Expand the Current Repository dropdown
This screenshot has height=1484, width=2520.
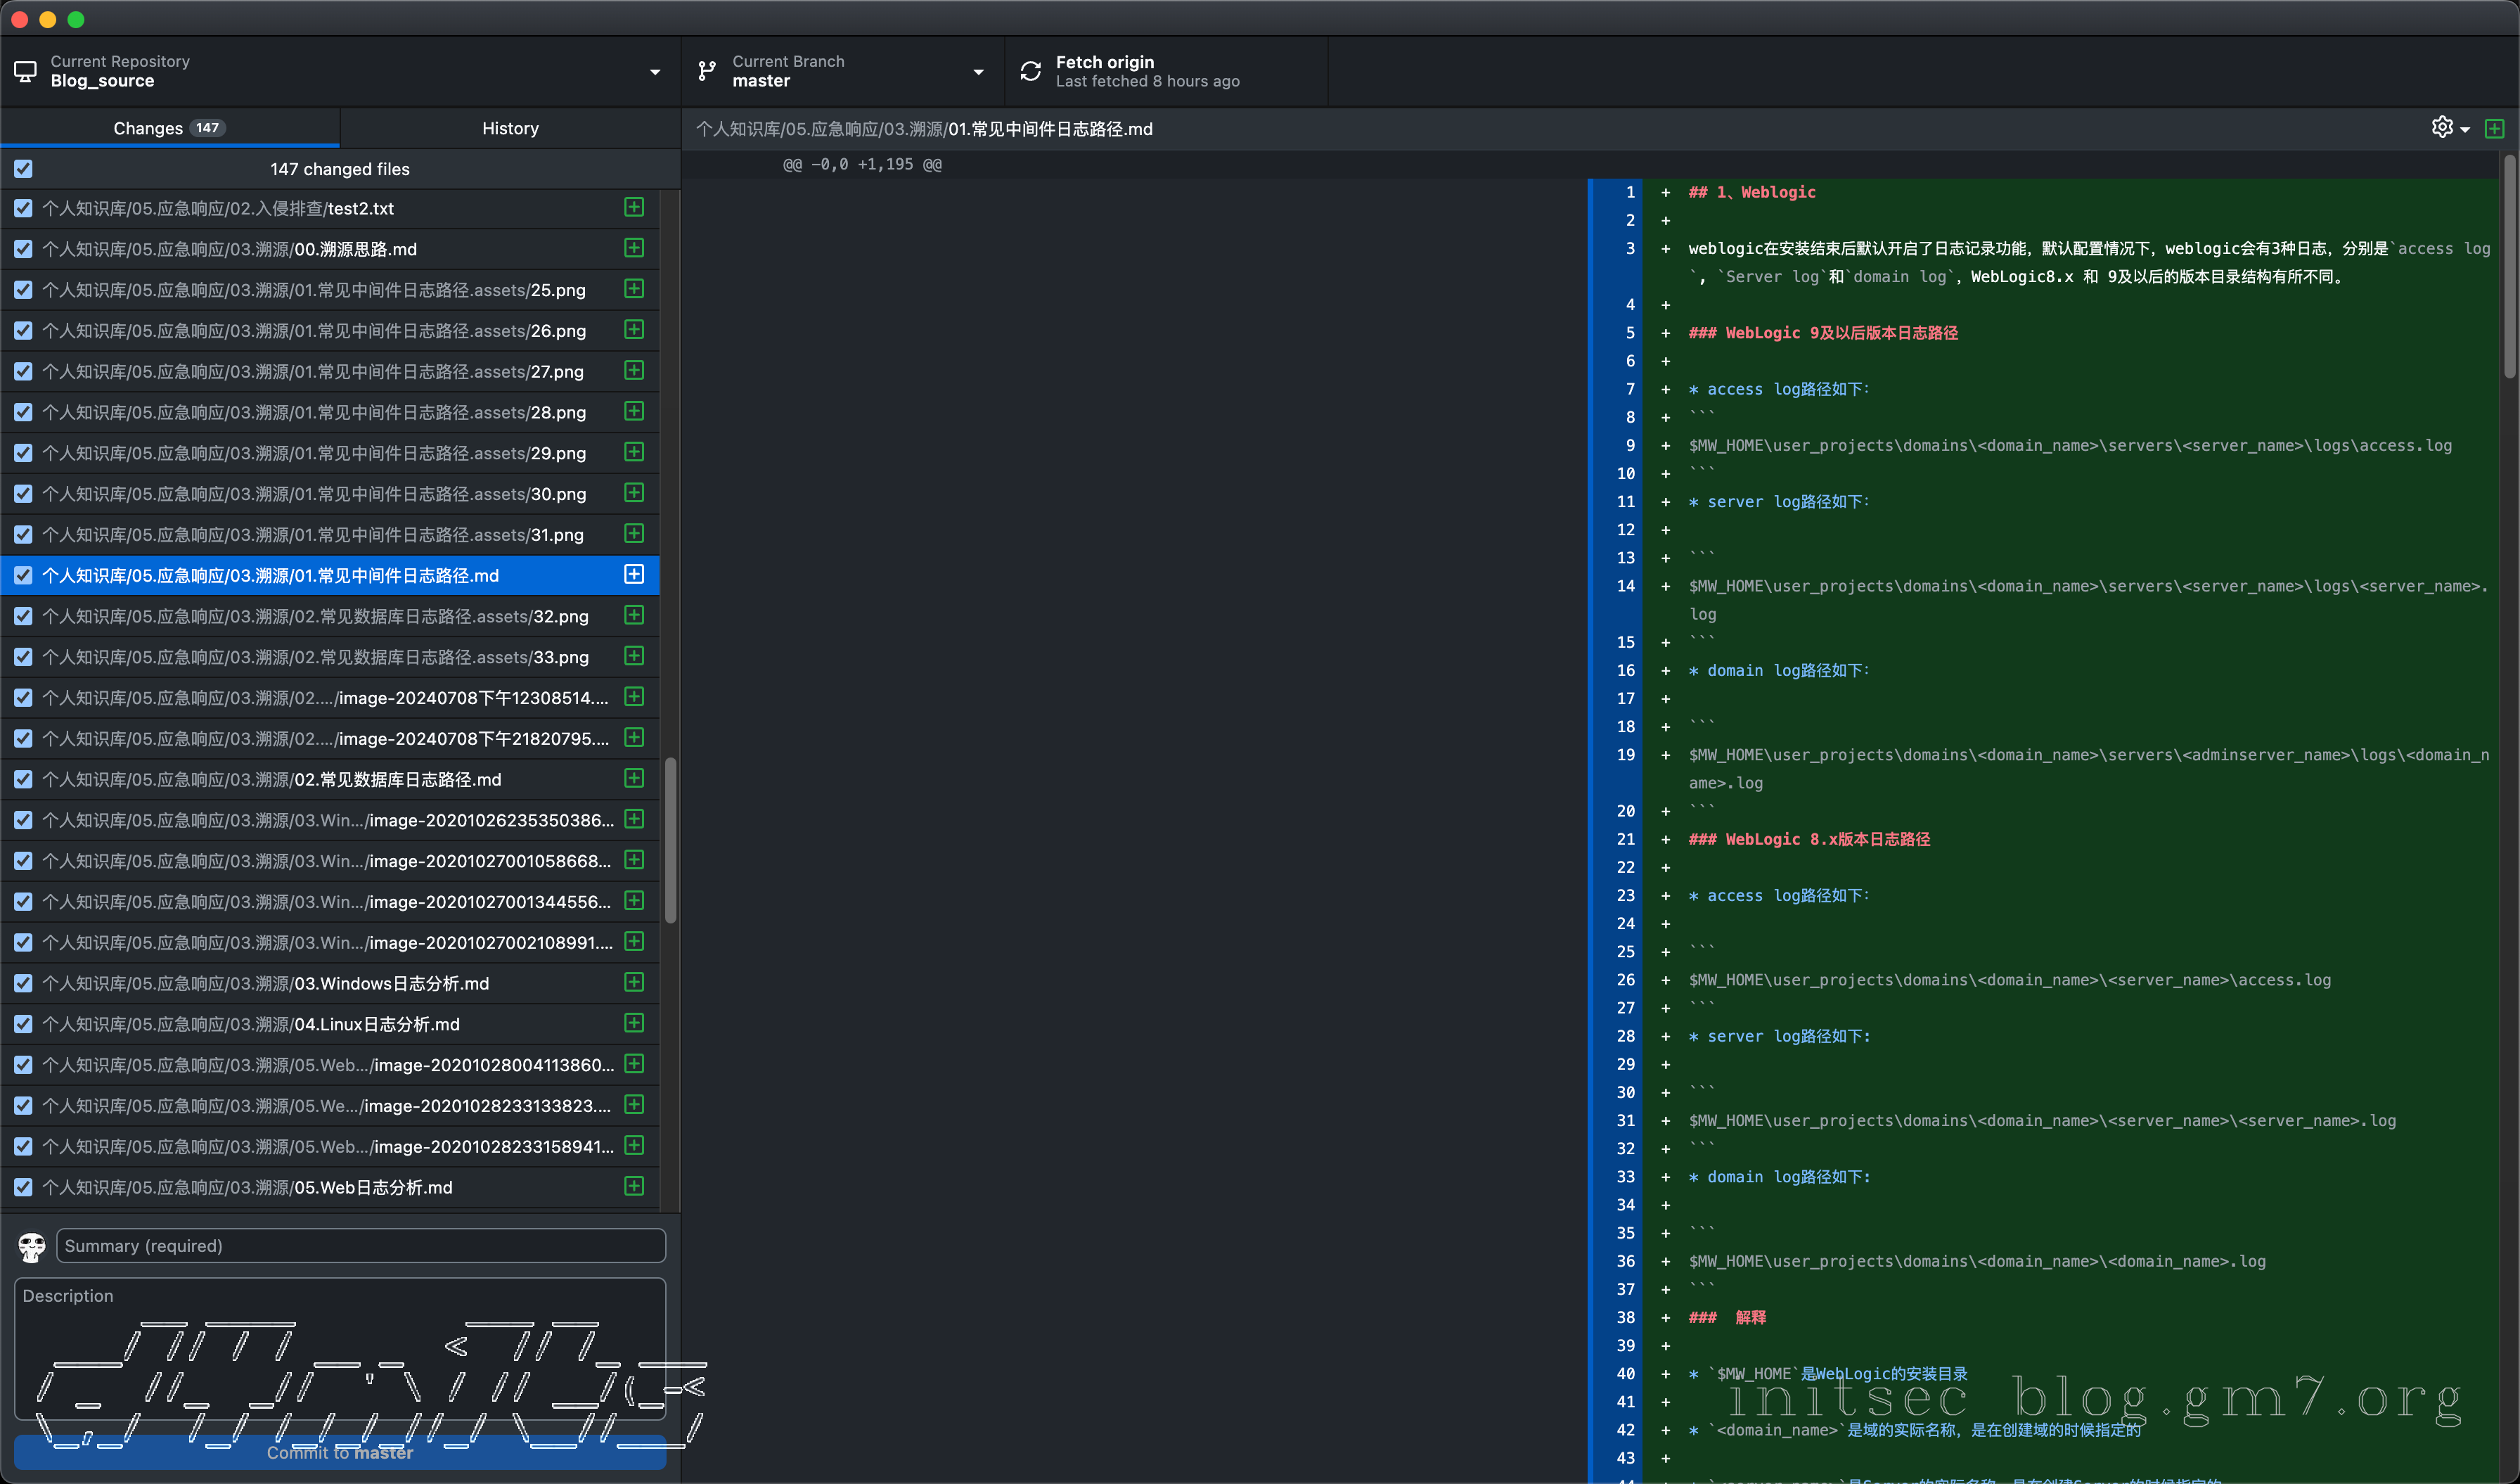655,72
